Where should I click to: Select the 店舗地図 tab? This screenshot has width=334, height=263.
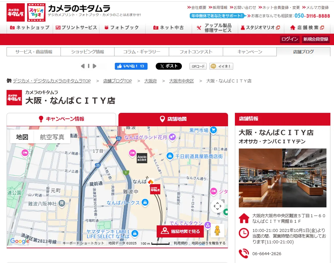173,119
